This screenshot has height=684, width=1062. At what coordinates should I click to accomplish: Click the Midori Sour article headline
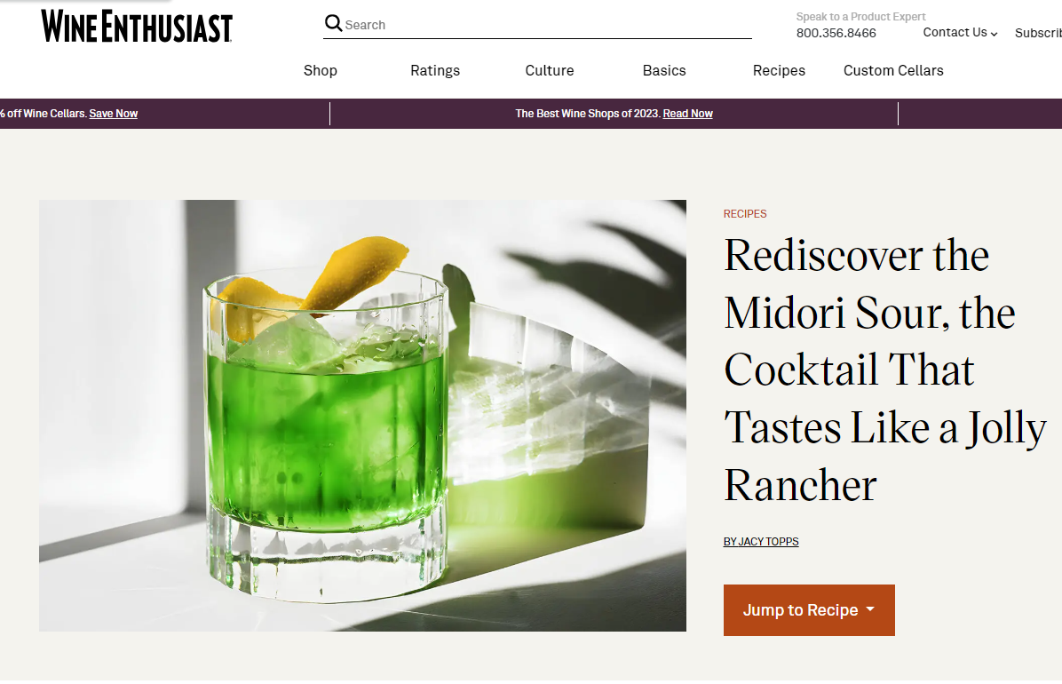tap(884, 370)
